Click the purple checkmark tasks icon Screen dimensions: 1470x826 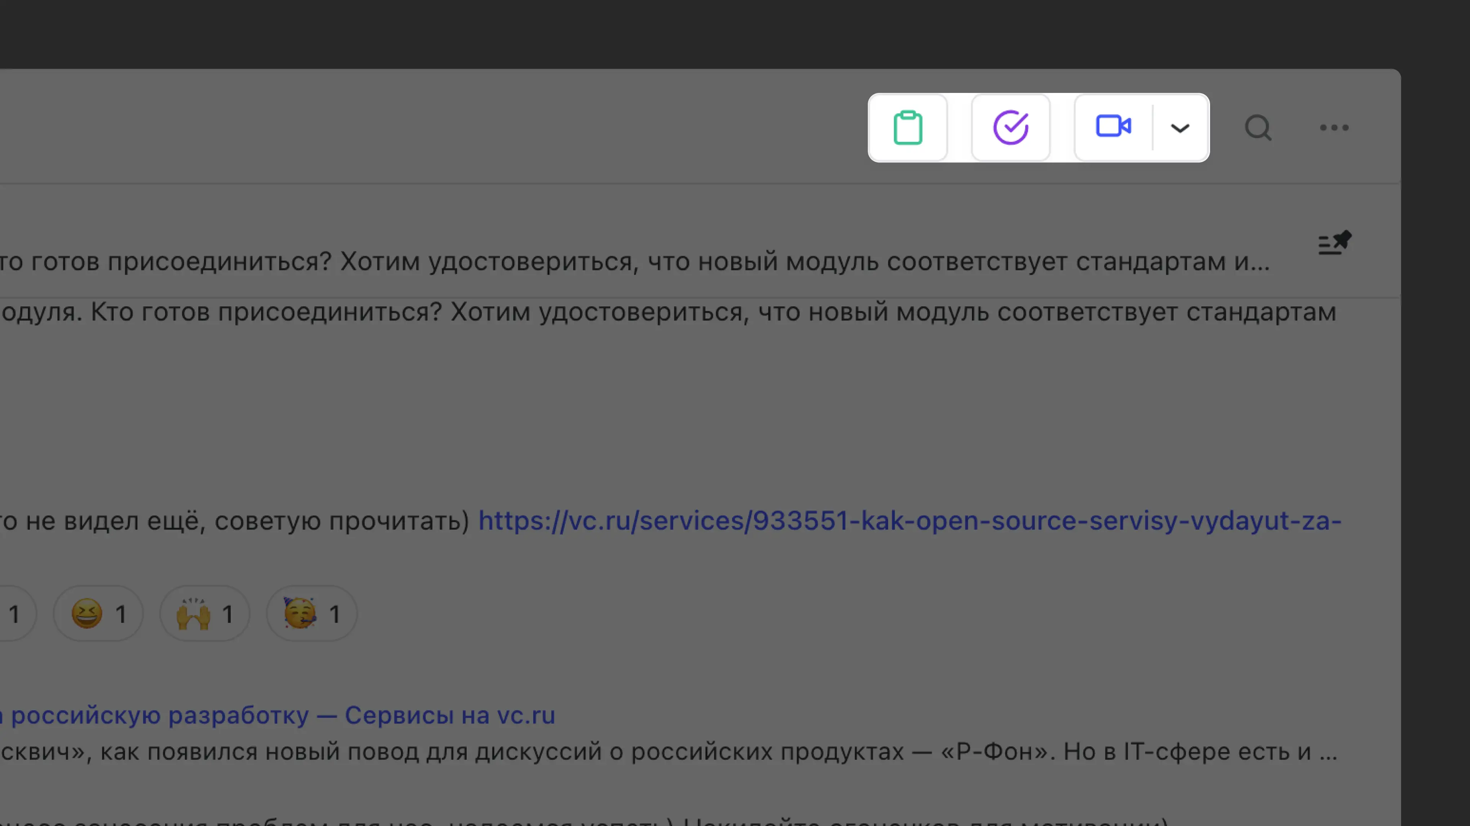(1011, 128)
